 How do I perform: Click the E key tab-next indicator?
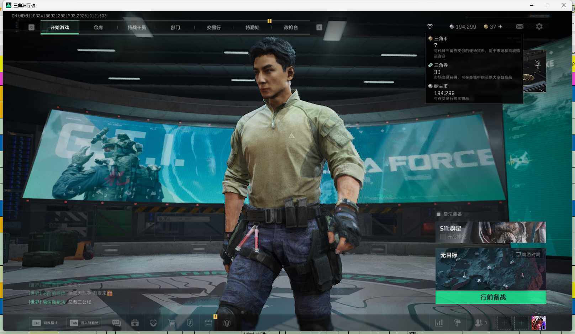click(x=319, y=27)
